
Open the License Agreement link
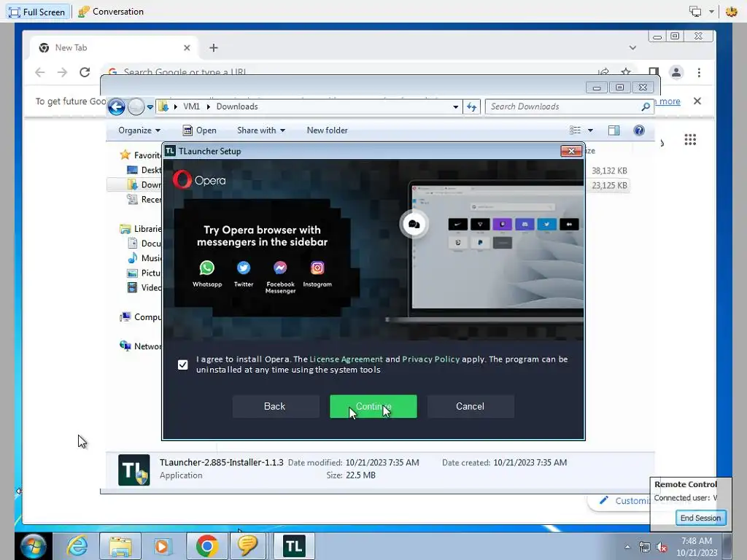tap(346, 359)
